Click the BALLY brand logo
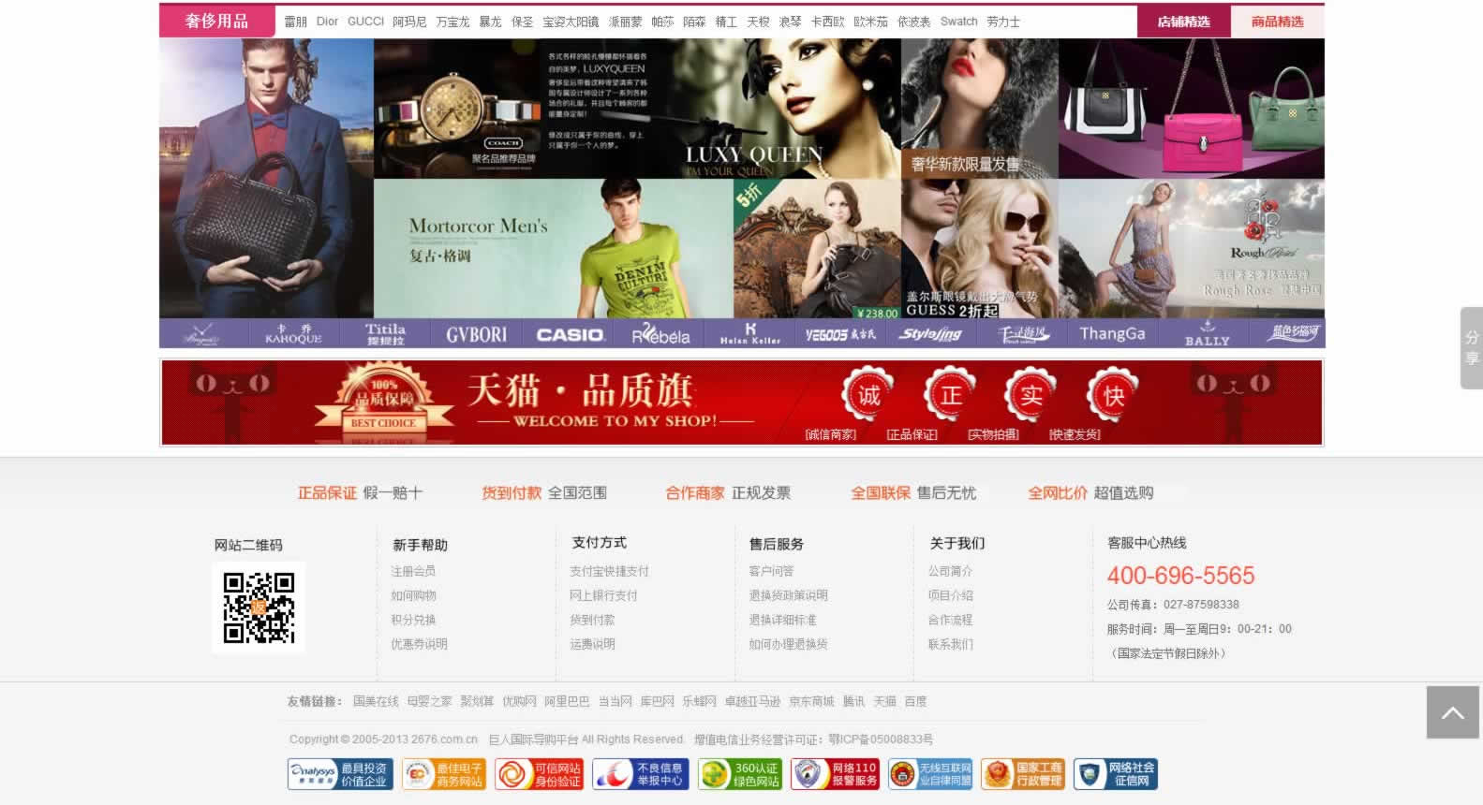Screen dimensions: 1483x805 1207,334
